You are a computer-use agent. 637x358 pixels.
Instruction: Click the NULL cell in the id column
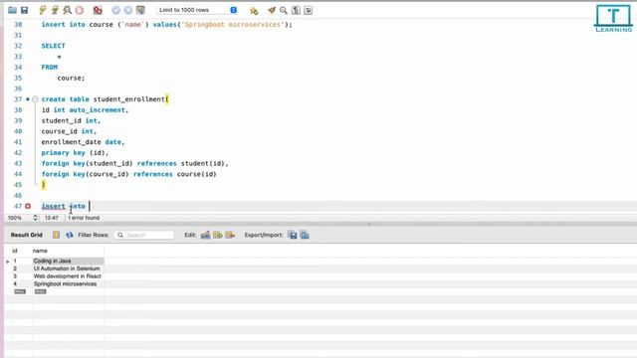point(20,291)
